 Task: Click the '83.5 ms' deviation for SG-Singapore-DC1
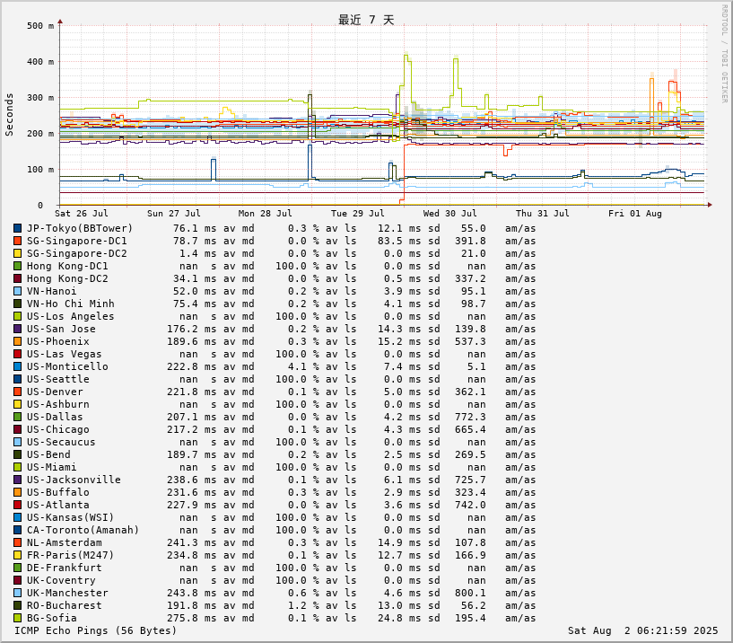399,241
